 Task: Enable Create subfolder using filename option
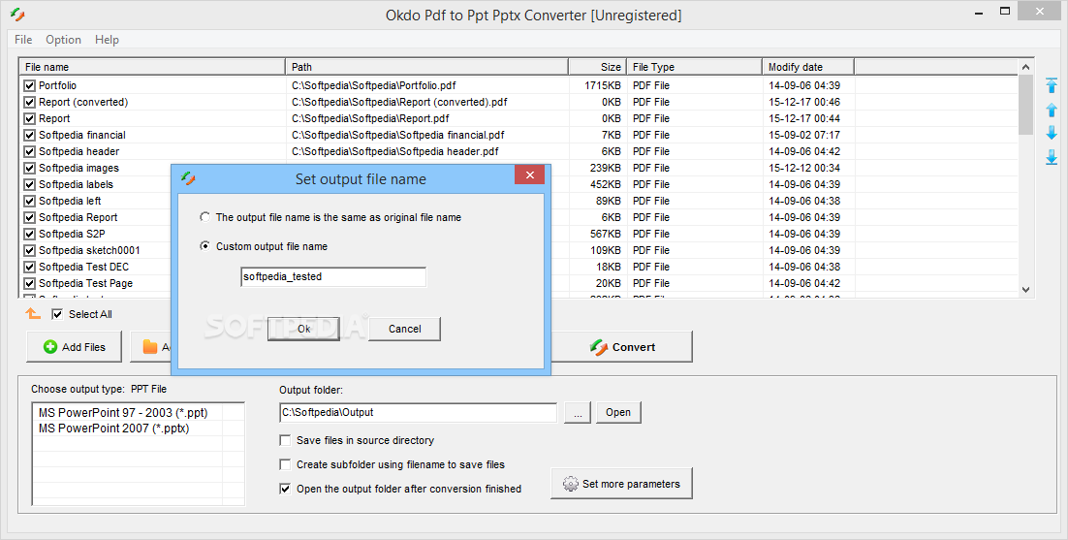(x=285, y=464)
